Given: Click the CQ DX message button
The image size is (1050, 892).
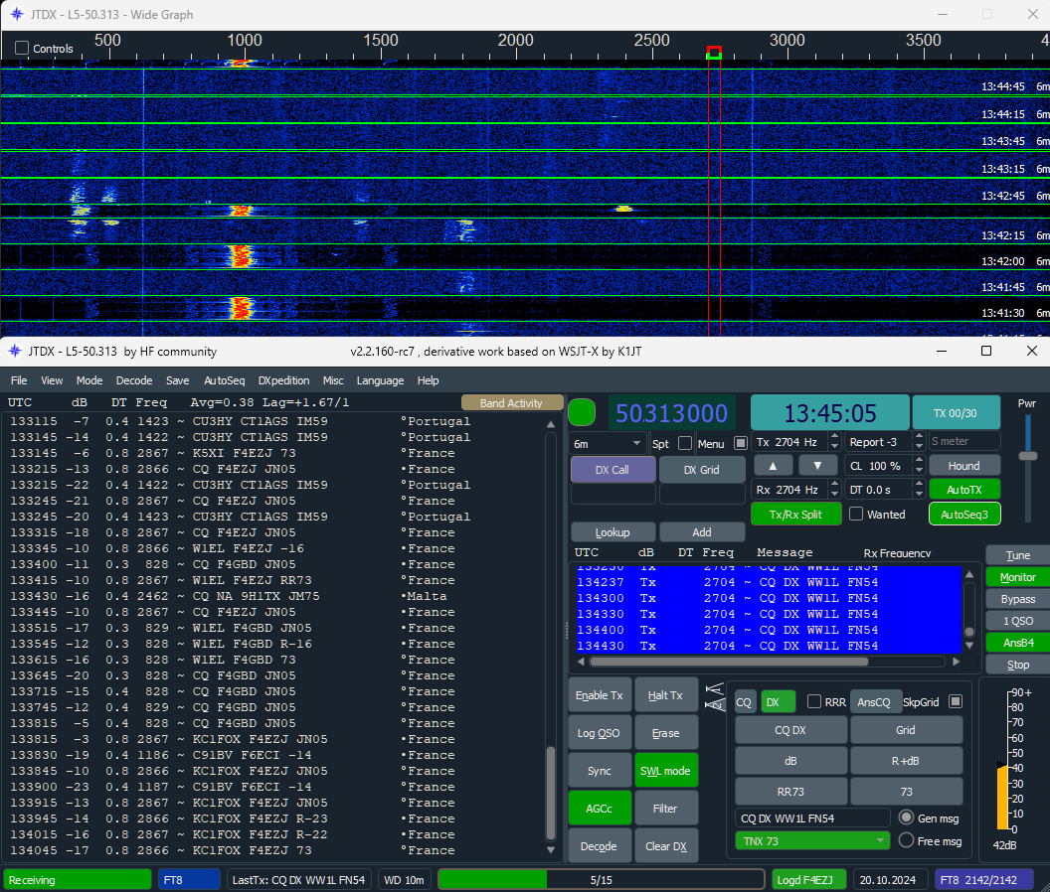Looking at the screenshot, I should 790,730.
